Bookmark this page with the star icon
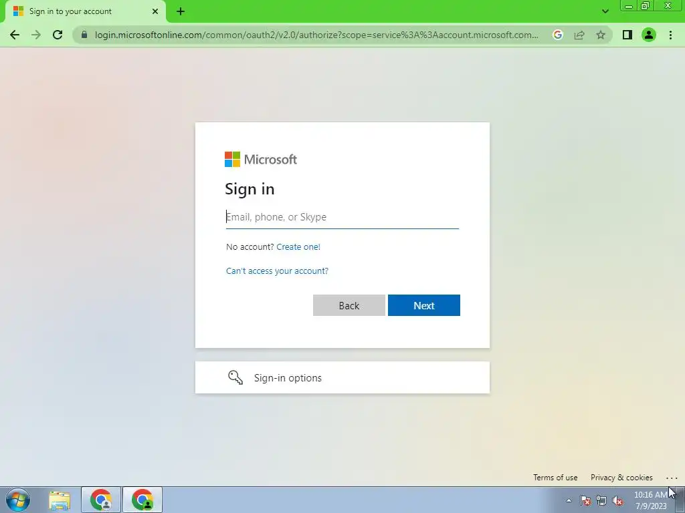 pos(601,35)
